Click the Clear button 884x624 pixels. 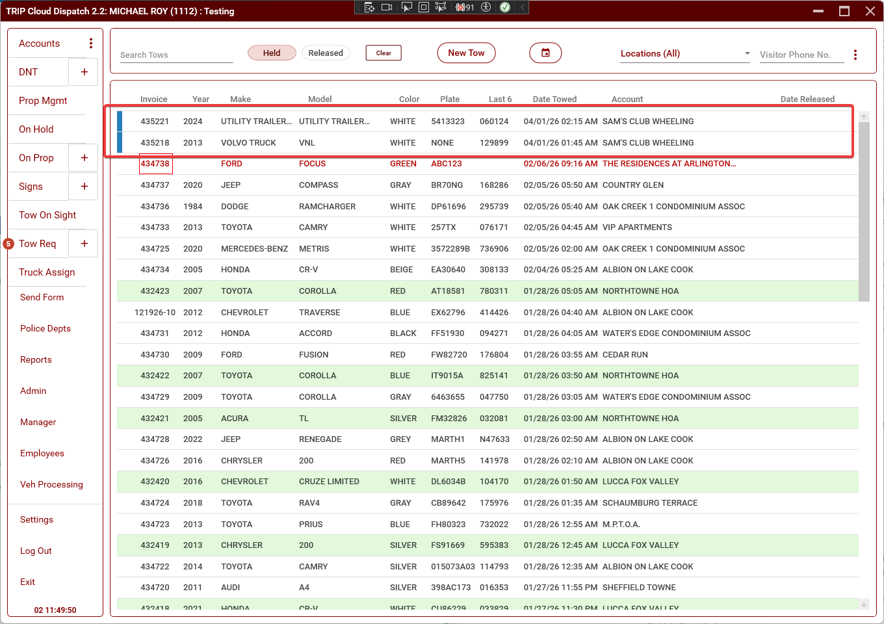383,53
